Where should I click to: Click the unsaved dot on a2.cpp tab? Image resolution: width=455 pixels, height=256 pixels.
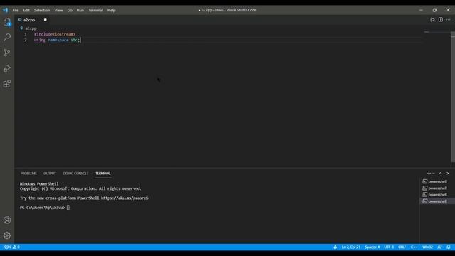tap(45, 20)
